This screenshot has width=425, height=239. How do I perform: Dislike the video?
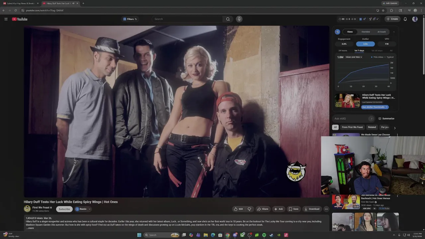[249, 209]
